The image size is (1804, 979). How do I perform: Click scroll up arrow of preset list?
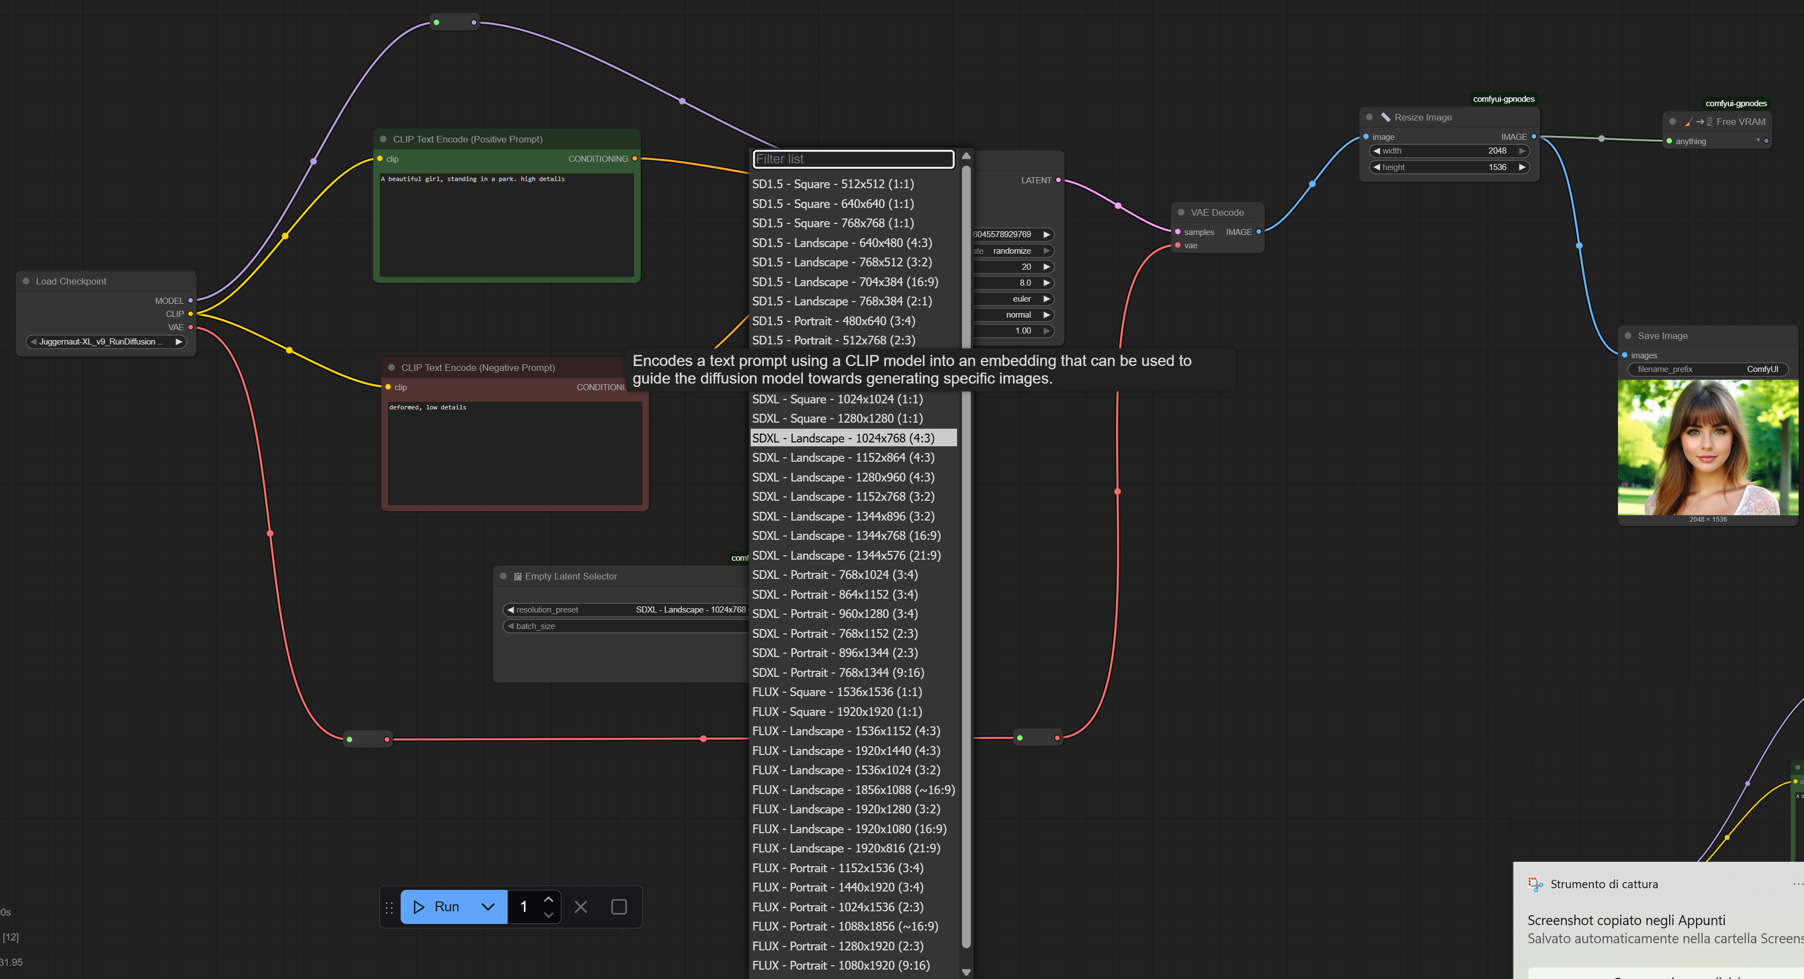point(966,156)
